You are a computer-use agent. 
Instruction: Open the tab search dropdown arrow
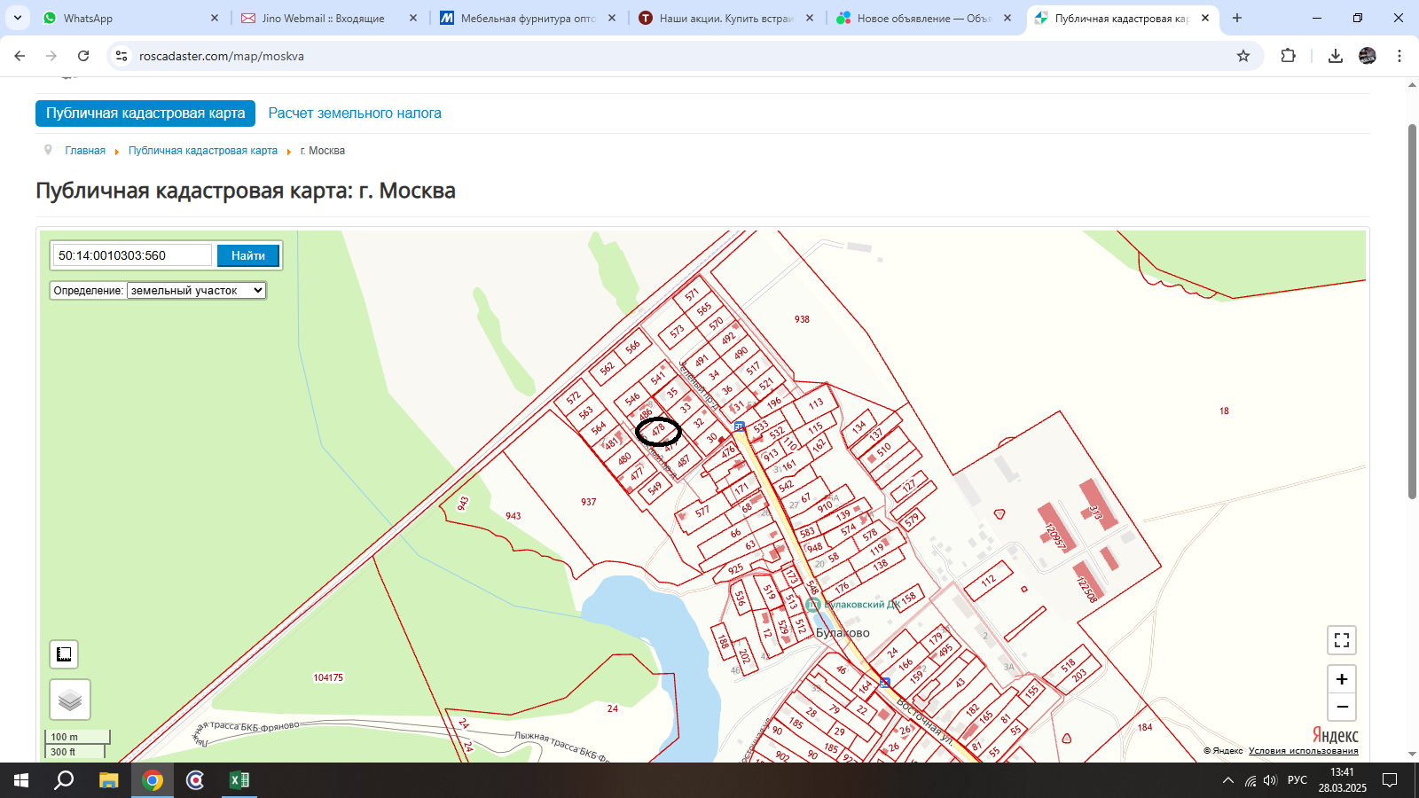pyautogui.click(x=18, y=18)
